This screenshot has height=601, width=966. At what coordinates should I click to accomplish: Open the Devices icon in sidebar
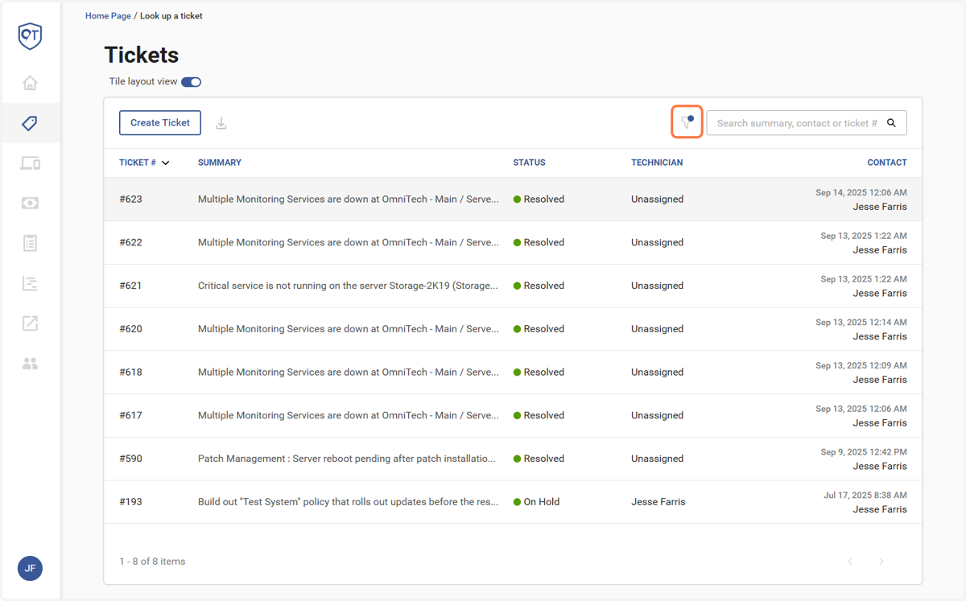click(30, 163)
